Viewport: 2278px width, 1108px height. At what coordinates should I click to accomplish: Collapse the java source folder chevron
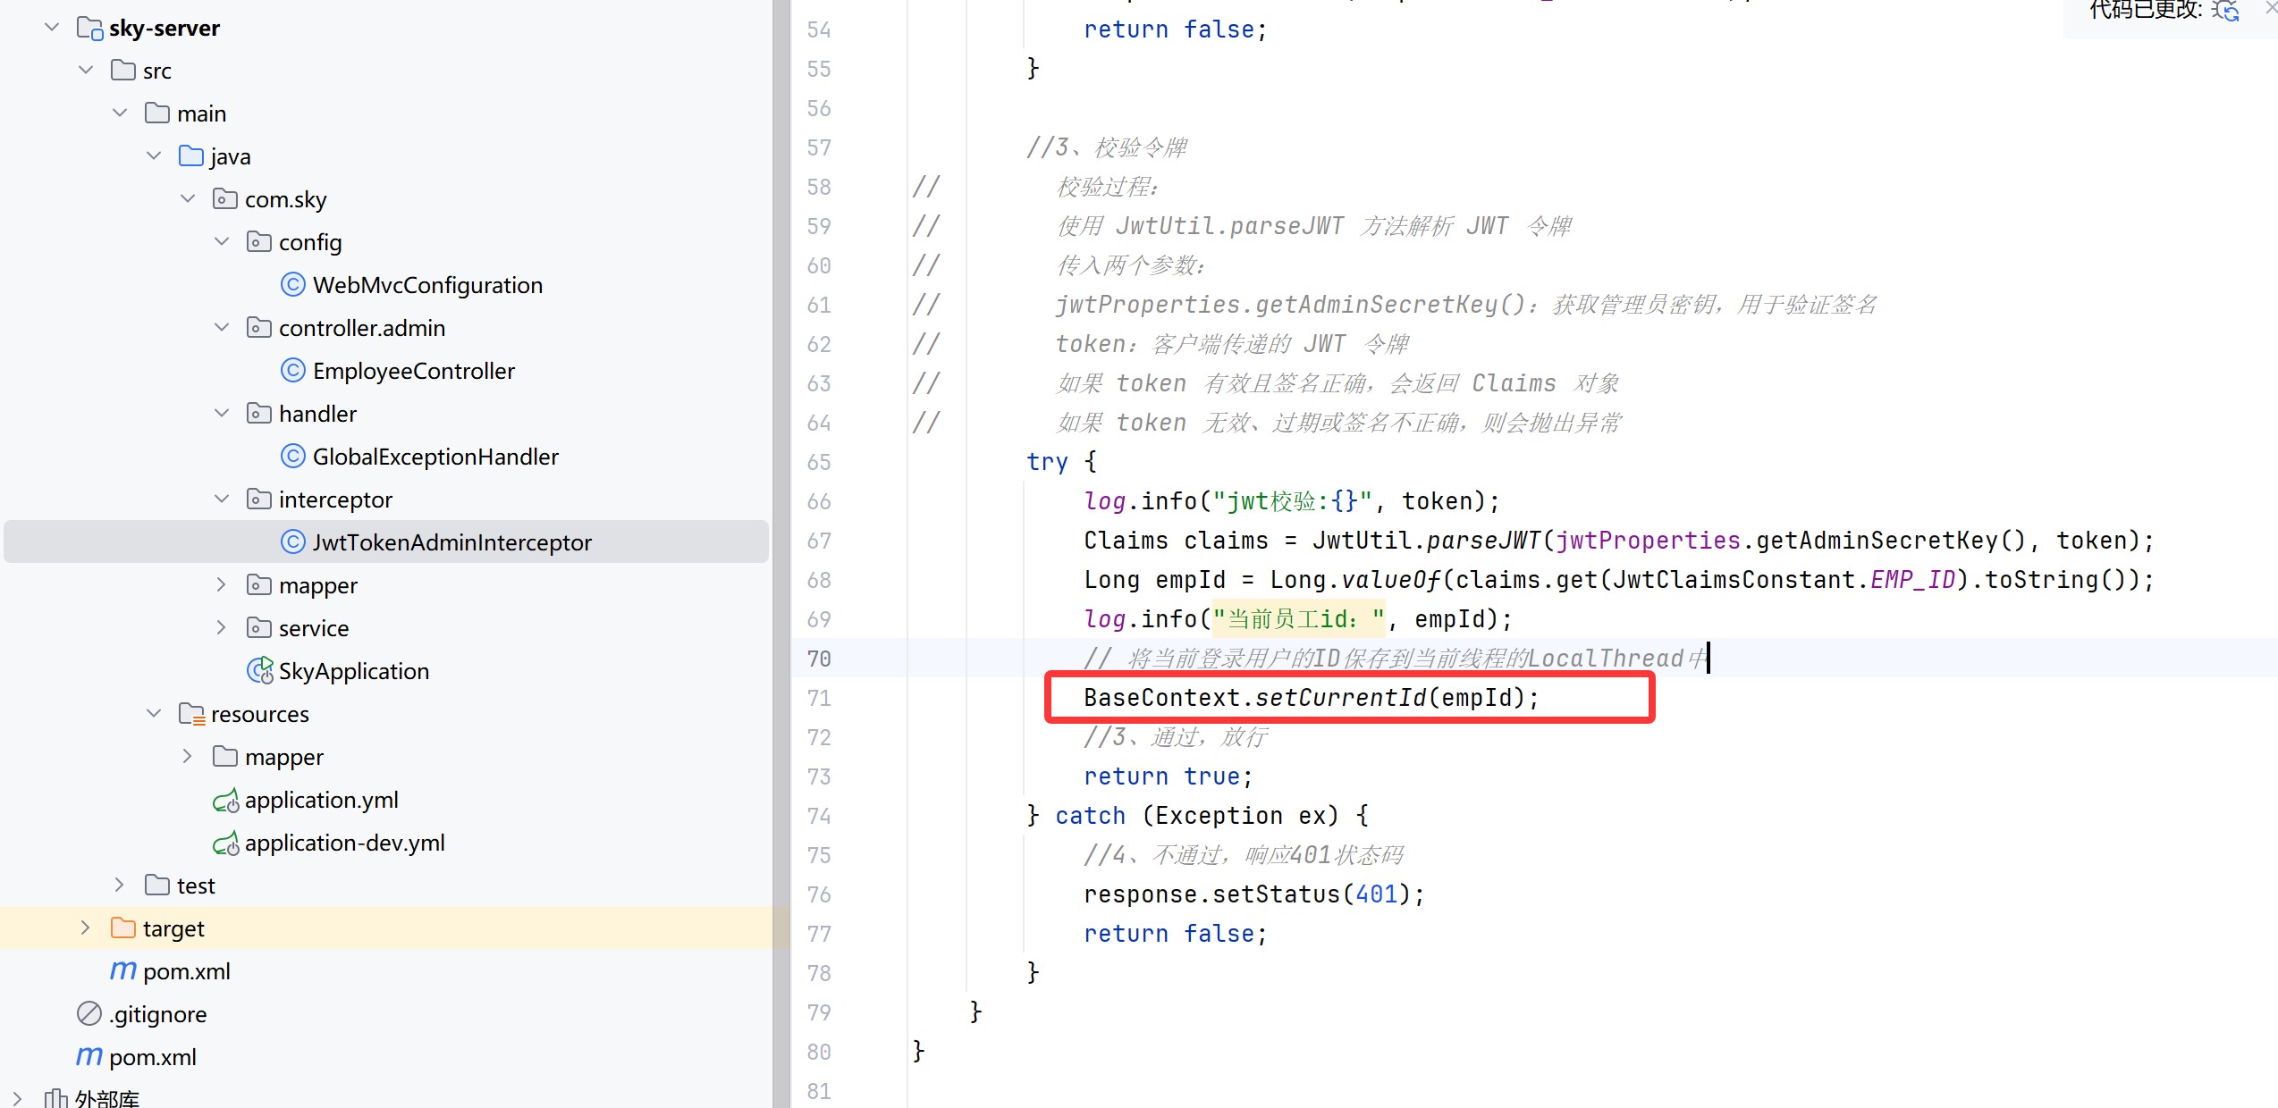154,156
